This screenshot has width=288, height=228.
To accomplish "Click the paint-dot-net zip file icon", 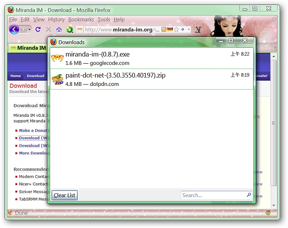I will (58, 79).
